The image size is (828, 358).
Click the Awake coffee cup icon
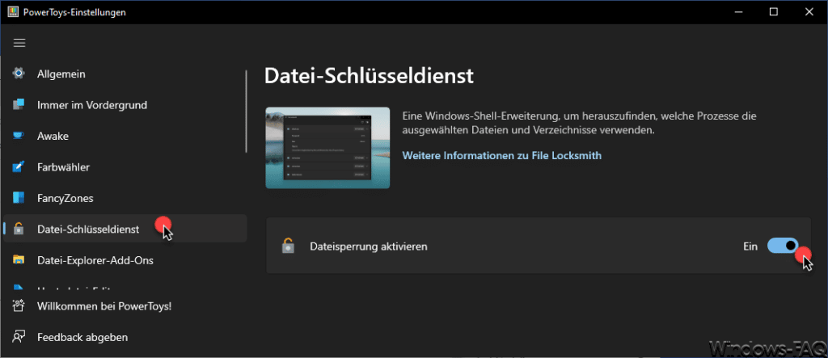[x=19, y=137]
